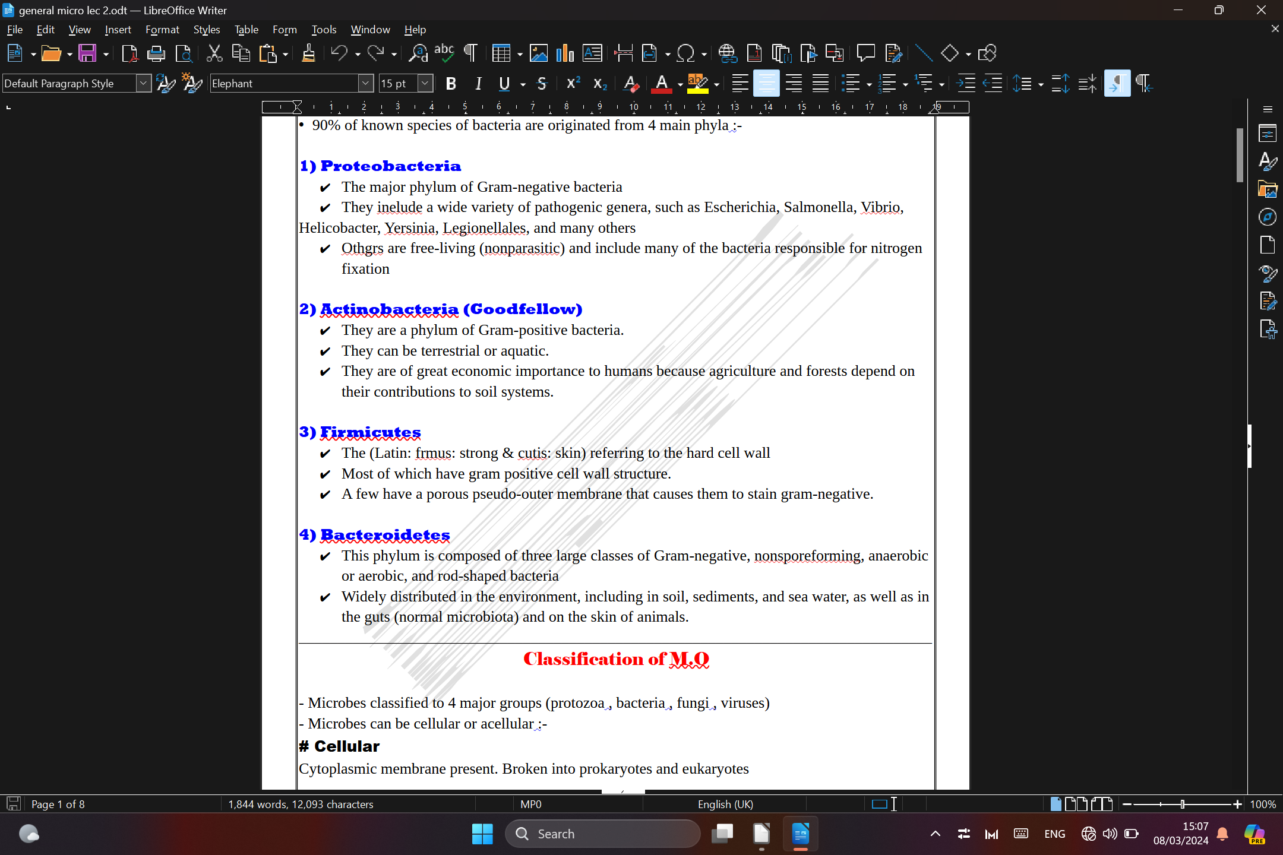Toggle Italic formatting
The height and width of the screenshot is (855, 1283).
point(478,84)
